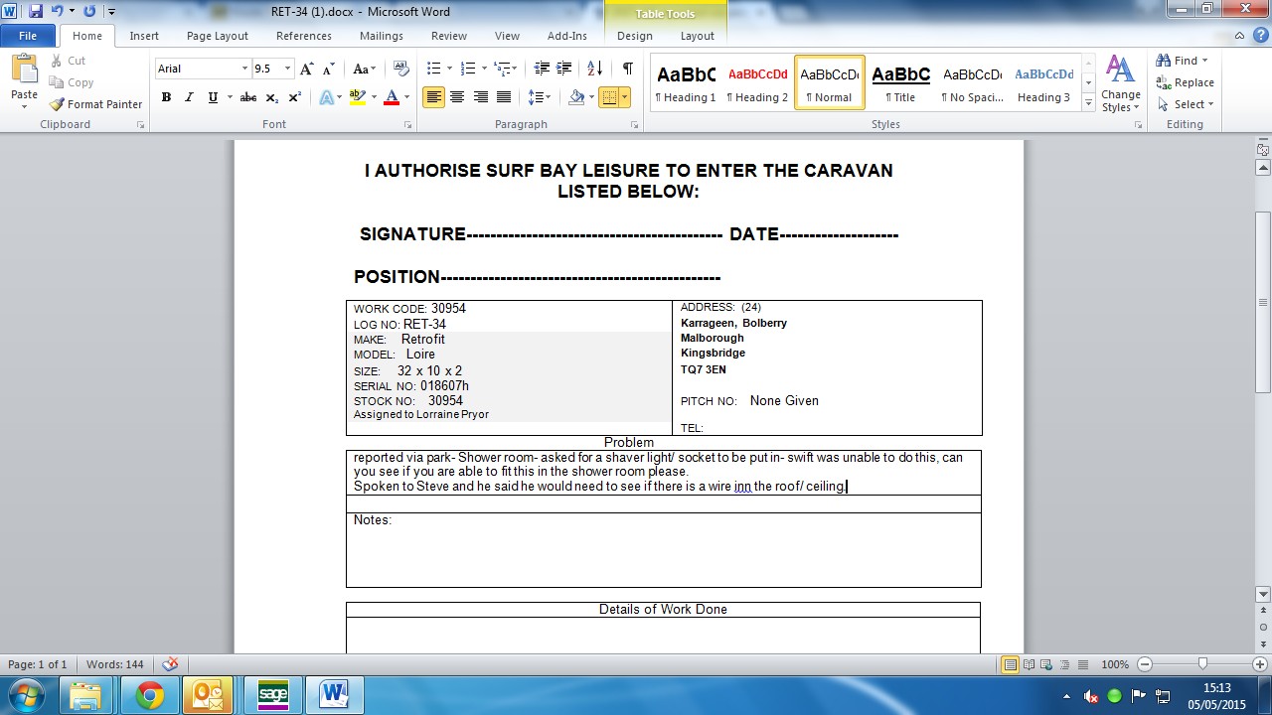Apply the Heading 1 style
Screen dimensions: 1272x715
pyautogui.click(x=686, y=83)
